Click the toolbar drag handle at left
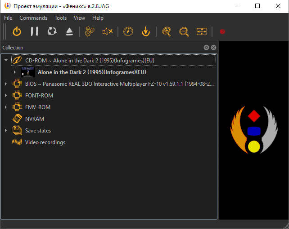The width and height of the screenshot is (289, 229). 5,31
